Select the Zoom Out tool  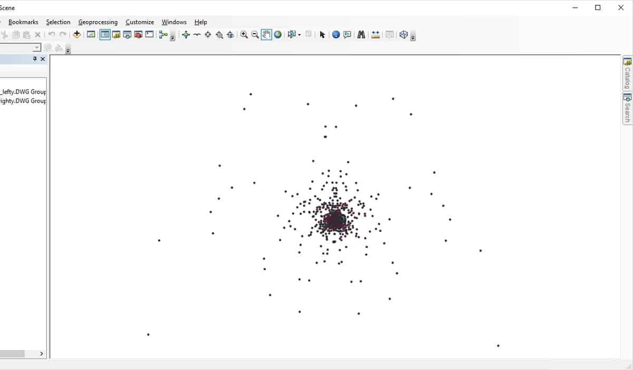click(x=255, y=35)
